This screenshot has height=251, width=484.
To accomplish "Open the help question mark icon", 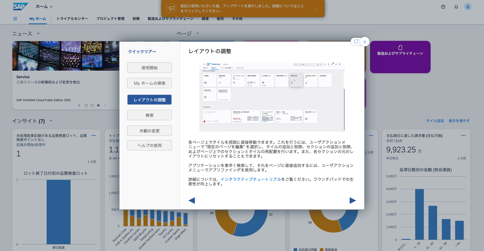I will [443, 7].
